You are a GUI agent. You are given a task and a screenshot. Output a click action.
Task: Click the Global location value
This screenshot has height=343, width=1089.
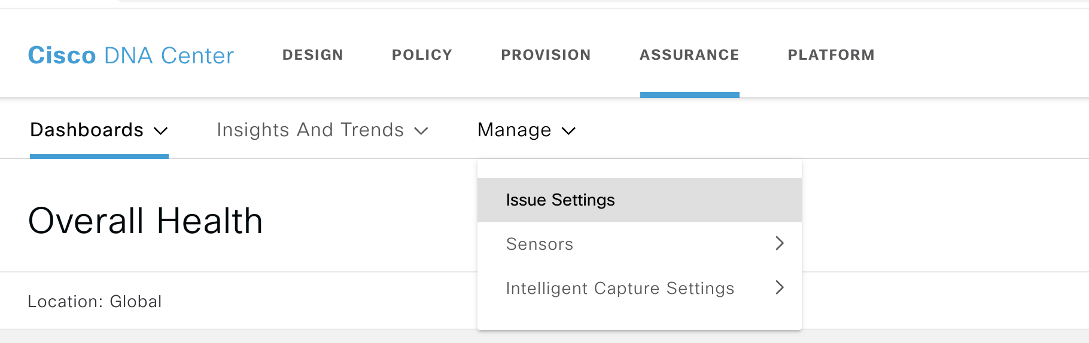[x=136, y=302]
